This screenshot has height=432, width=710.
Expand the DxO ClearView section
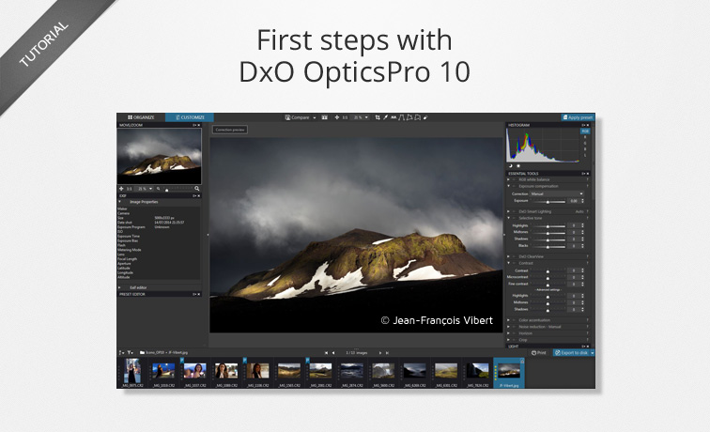[508, 256]
